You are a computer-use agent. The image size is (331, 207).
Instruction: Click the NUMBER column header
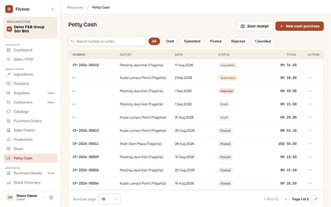pos(79,55)
